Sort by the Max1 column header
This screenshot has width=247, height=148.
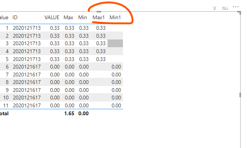98,17
